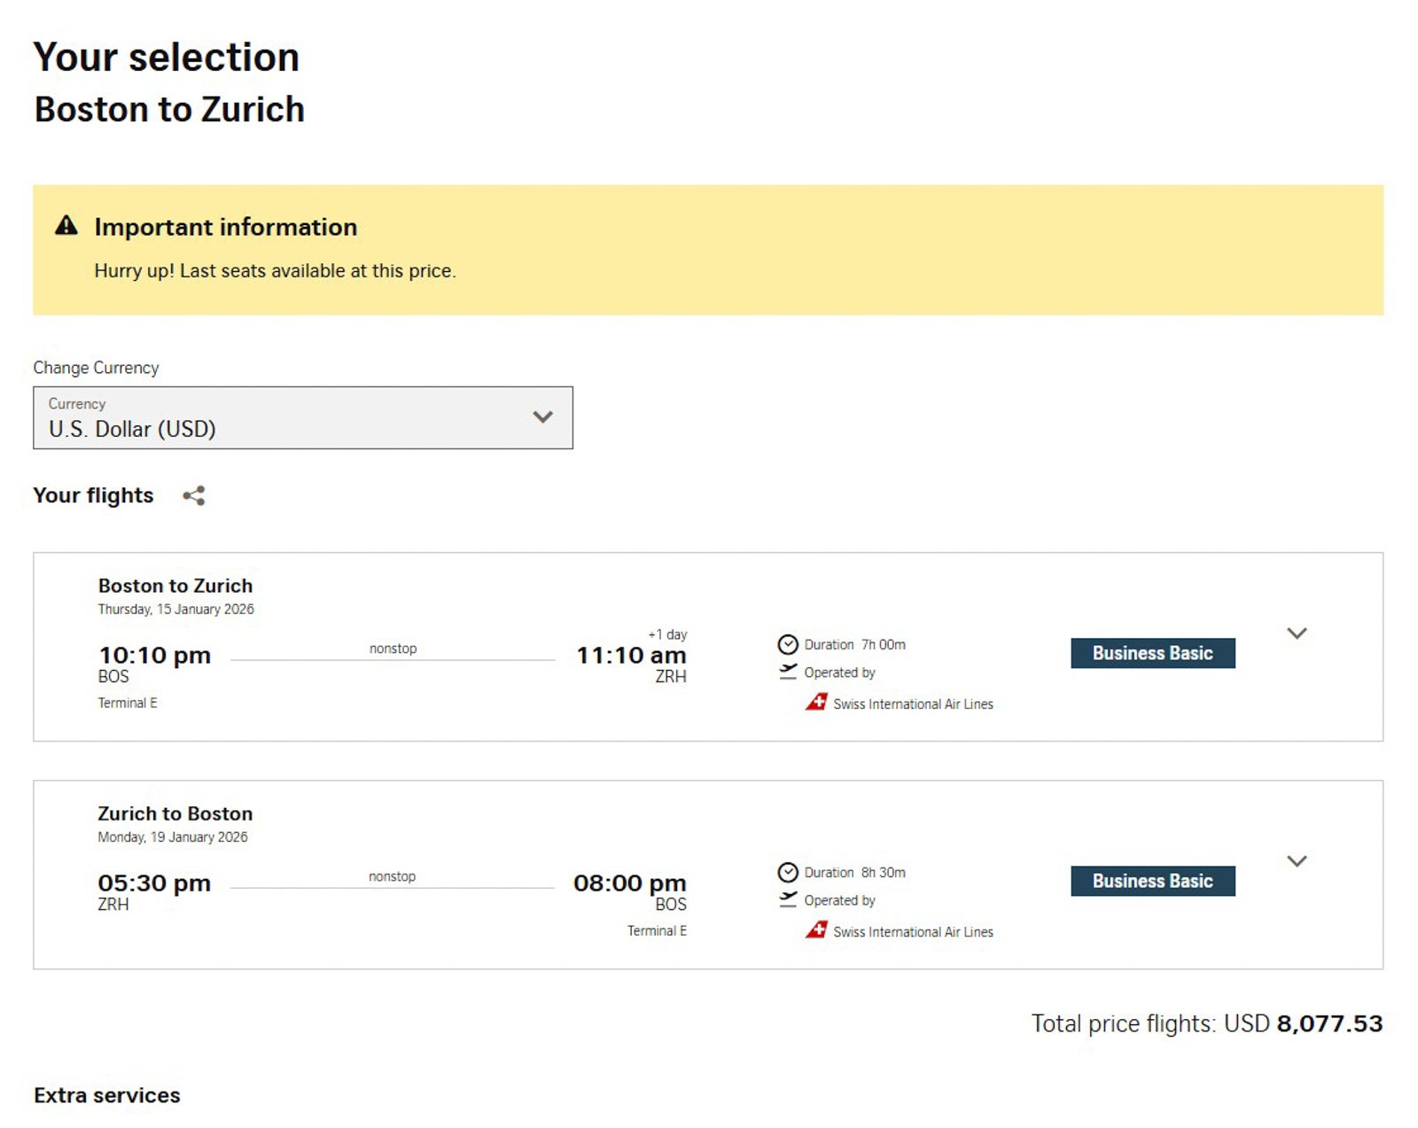
Task: Expand the Boston to Zurich flight details
Action: click(1297, 634)
